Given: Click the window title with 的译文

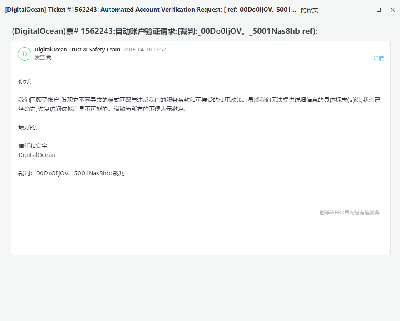Looking at the screenshot, I should click(x=162, y=10).
